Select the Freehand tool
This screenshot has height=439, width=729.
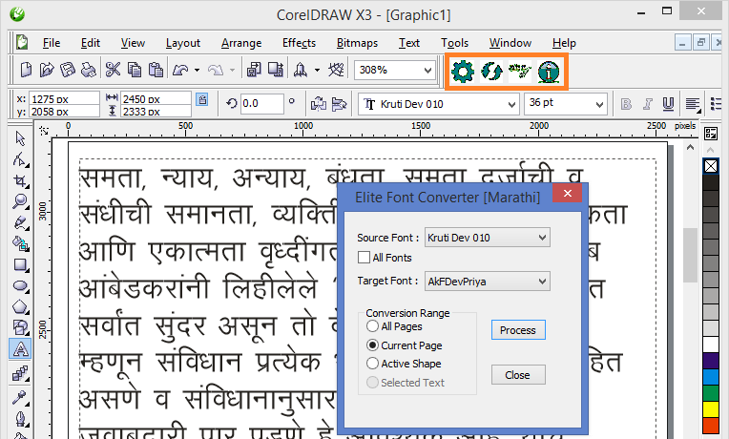20,222
